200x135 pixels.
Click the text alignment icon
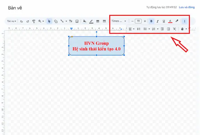pos(130,29)
